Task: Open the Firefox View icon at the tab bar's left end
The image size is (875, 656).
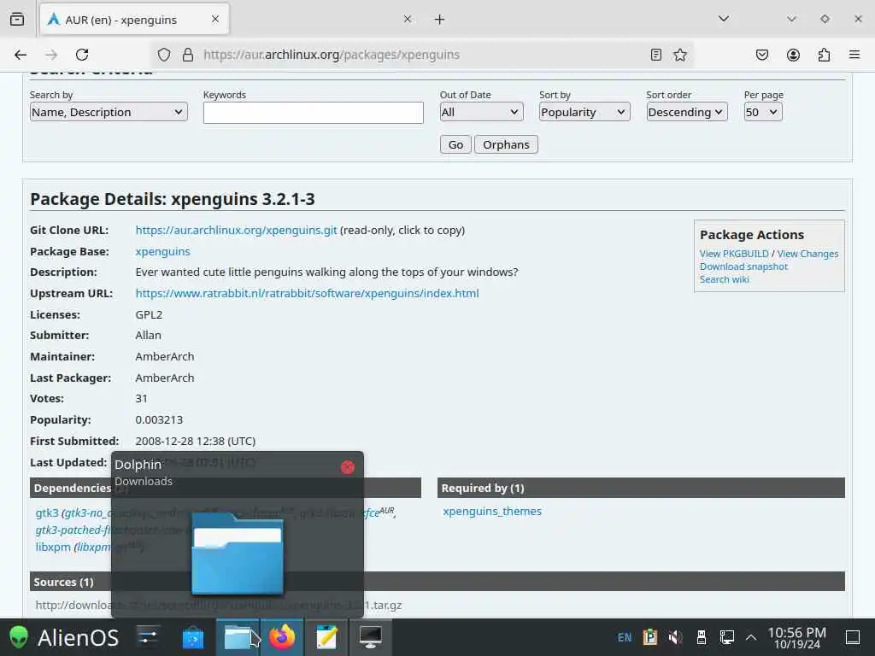Action: [x=17, y=20]
